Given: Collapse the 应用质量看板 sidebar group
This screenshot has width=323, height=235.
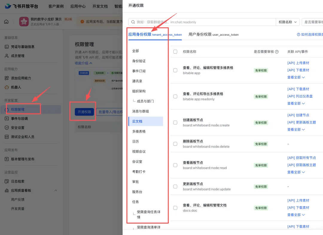Looking at the screenshot, I should tap(56, 190).
